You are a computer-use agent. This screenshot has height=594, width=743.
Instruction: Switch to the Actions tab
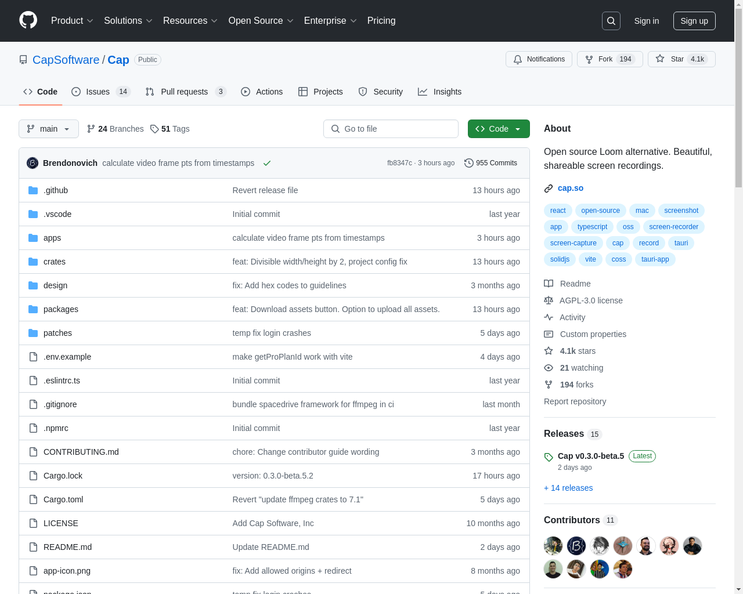coord(262,92)
